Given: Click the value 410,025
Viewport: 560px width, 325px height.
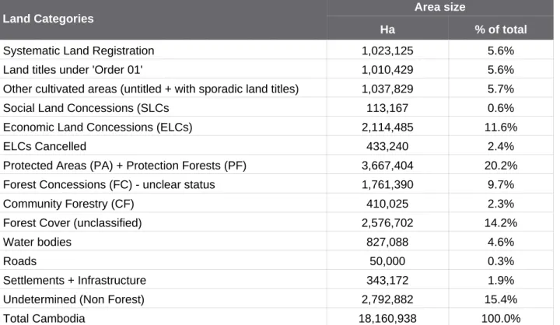Looking at the screenshot, I should click(387, 204).
